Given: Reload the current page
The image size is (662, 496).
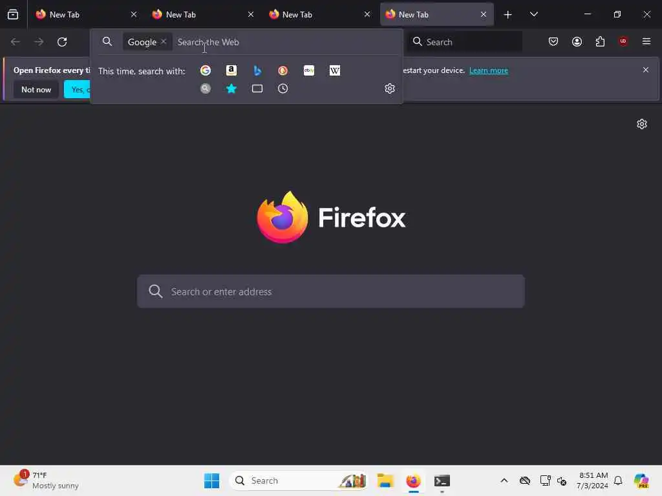Looking at the screenshot, I should pyautogui.click(x=62, y=42).
